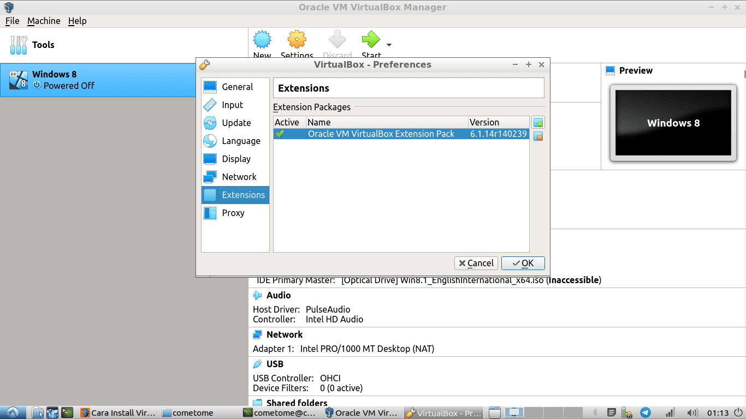
Task: Open the Machine menu
Action: tap(44, 21)
